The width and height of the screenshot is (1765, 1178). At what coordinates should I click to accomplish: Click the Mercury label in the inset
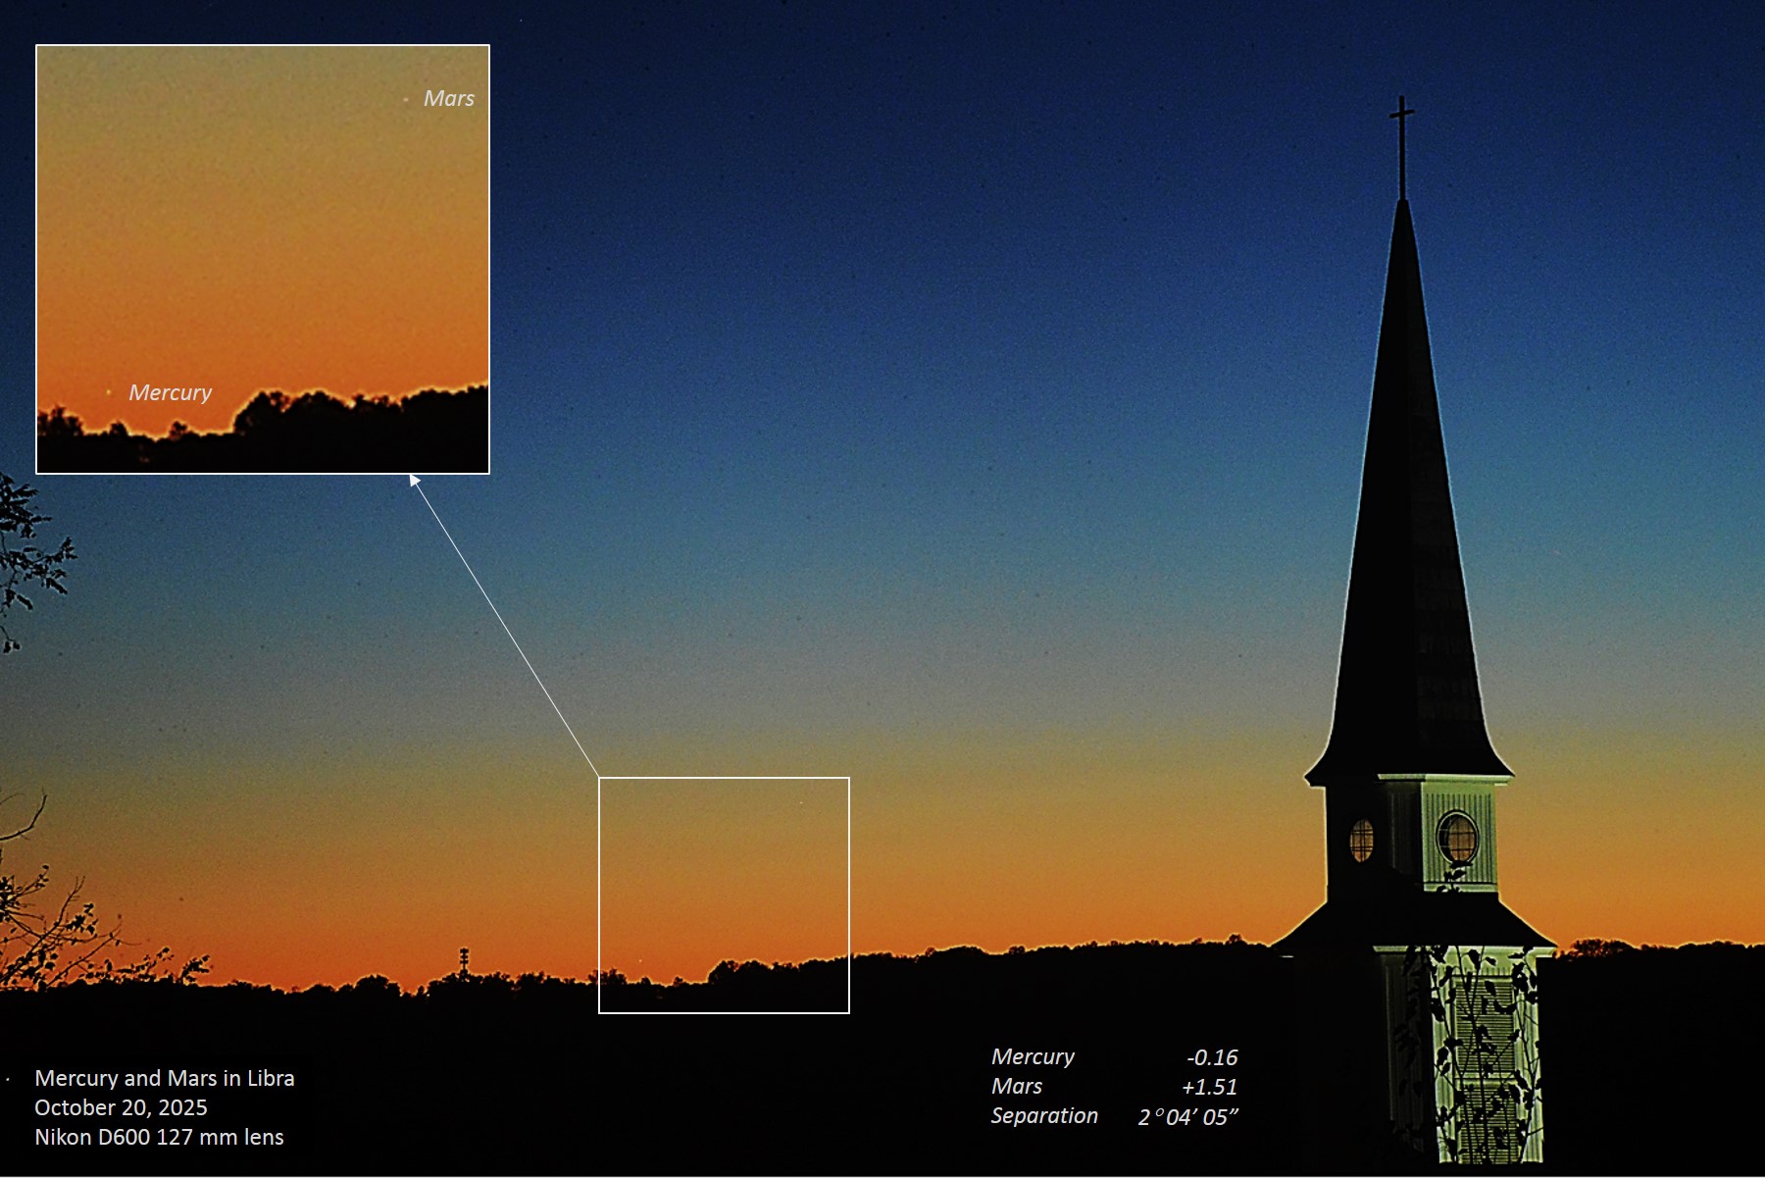click(x=170, y=392)
